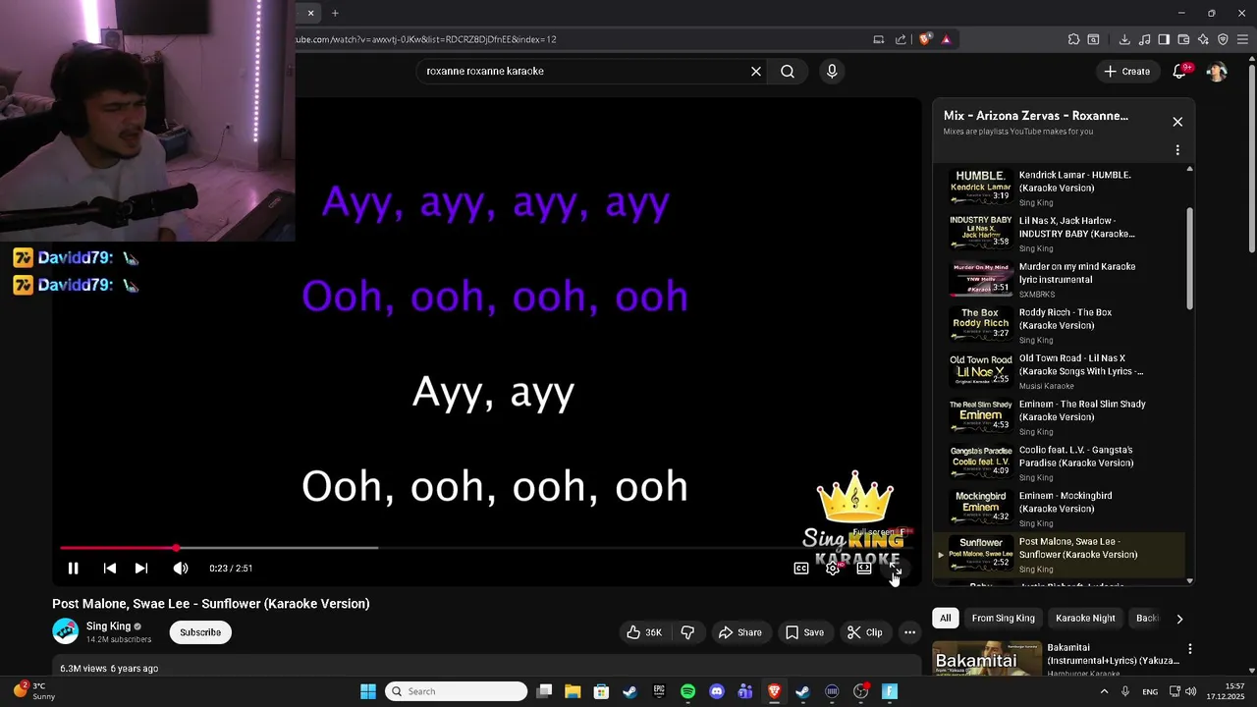The image size is (1257, 707).
Task: Open browser extensions puzzle icon
Action: pos(1073,39)
